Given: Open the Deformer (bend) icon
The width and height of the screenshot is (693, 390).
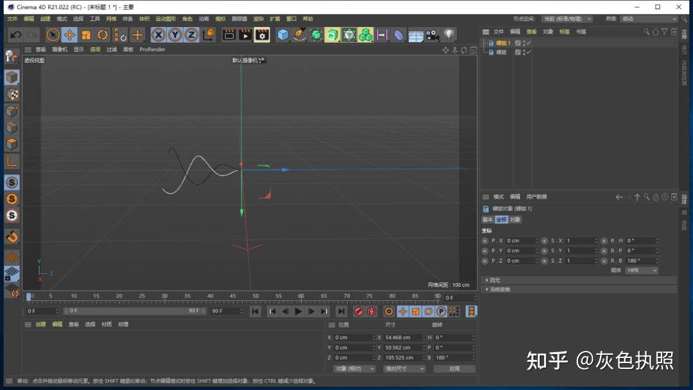Looking at the screenshot, I should (398, 35).
